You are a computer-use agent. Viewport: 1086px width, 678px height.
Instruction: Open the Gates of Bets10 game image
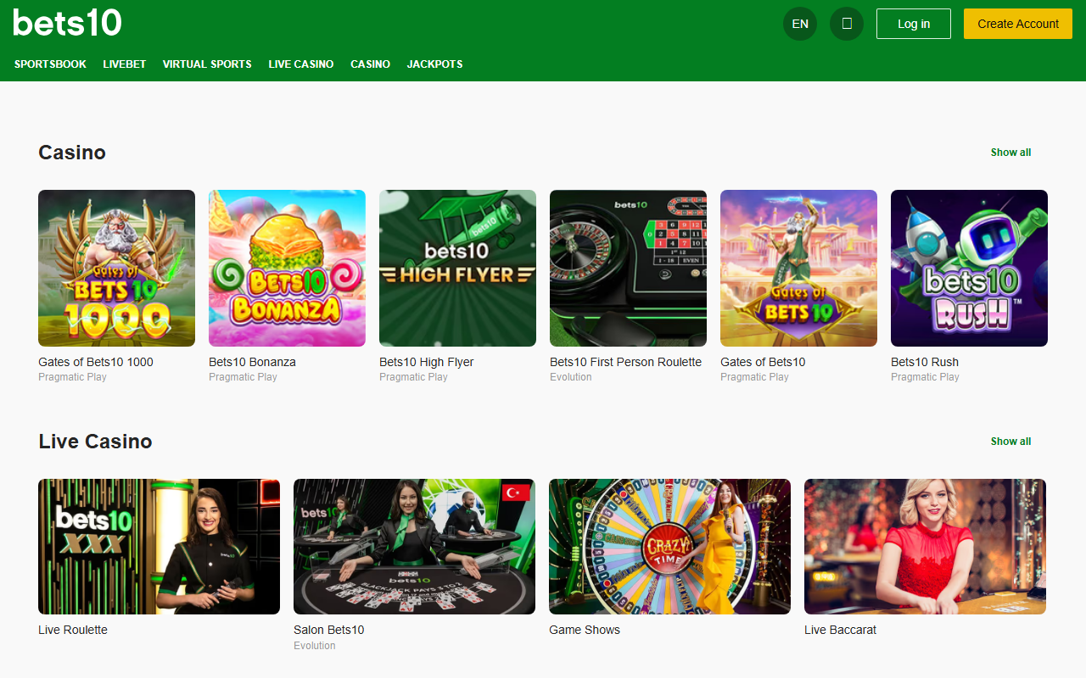coord(798,268)
